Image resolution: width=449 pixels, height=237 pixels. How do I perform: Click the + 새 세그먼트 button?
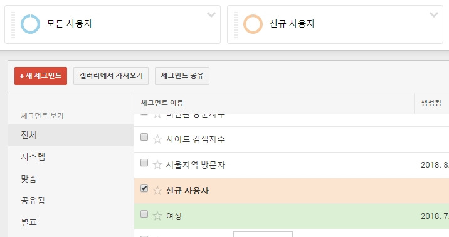(x=41, y=76)
